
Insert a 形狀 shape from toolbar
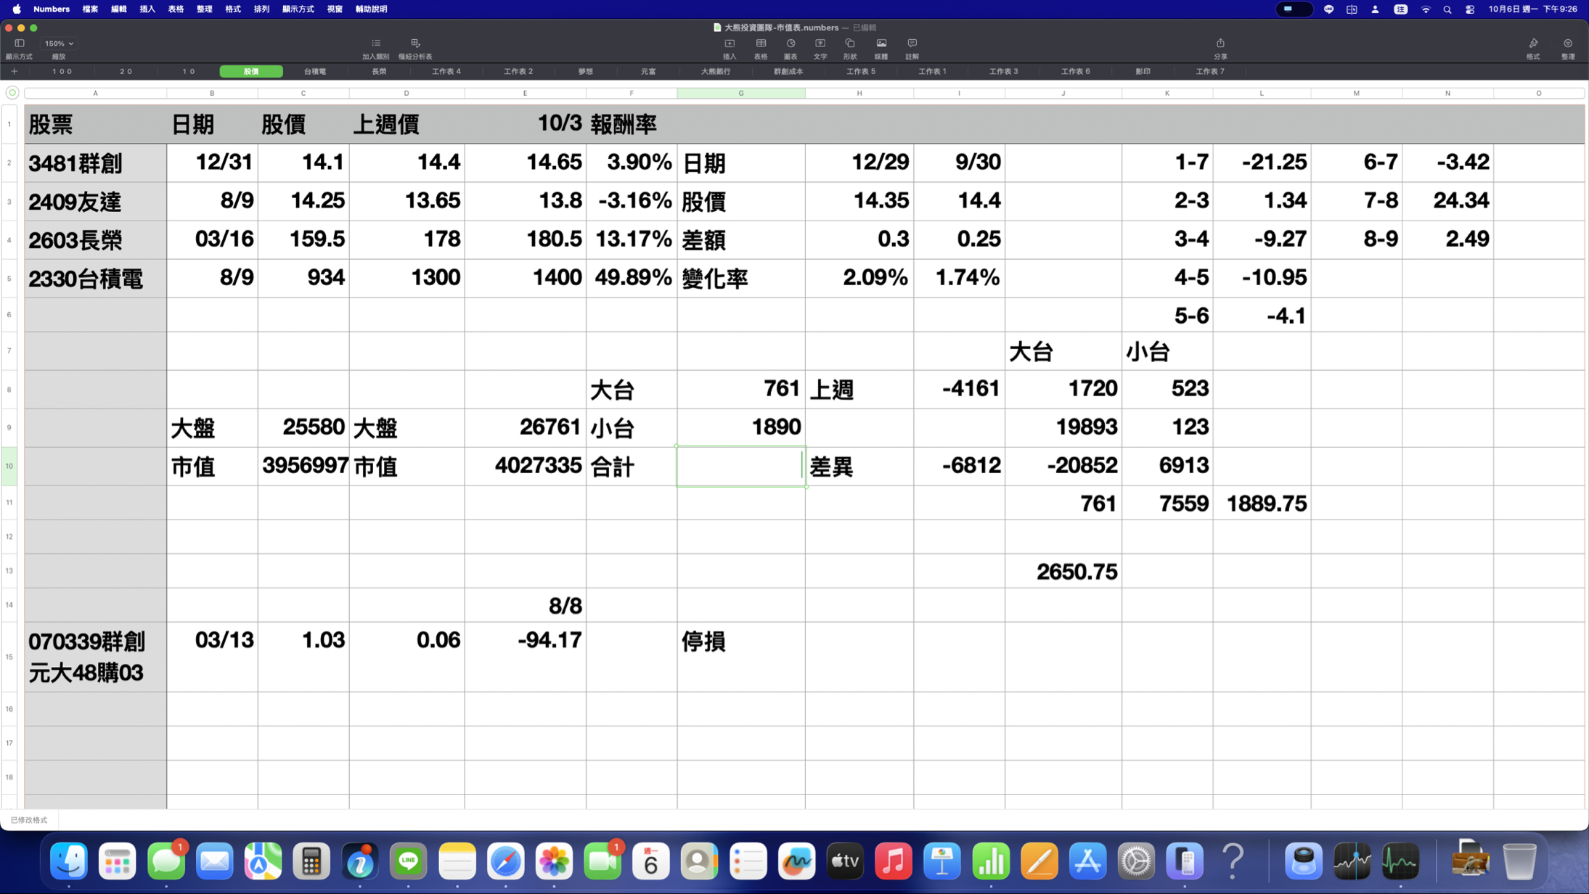849,44
